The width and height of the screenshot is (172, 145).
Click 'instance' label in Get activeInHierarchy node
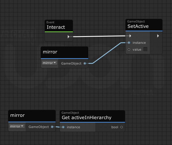point(73,127)
